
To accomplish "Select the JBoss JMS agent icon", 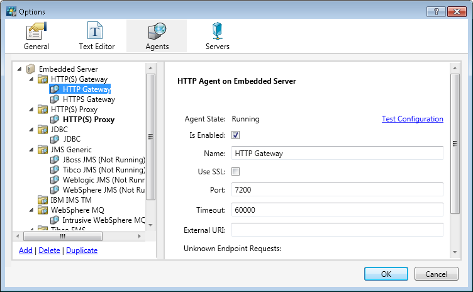I will pos(55,160).
